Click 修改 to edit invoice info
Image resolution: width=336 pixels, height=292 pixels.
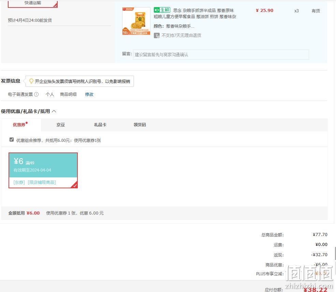(89, 94)
